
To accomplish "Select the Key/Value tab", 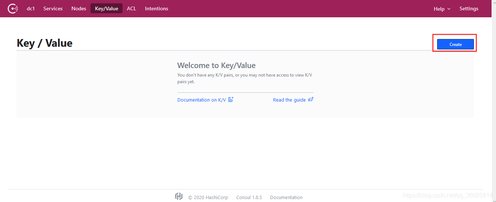I will 106,8.
